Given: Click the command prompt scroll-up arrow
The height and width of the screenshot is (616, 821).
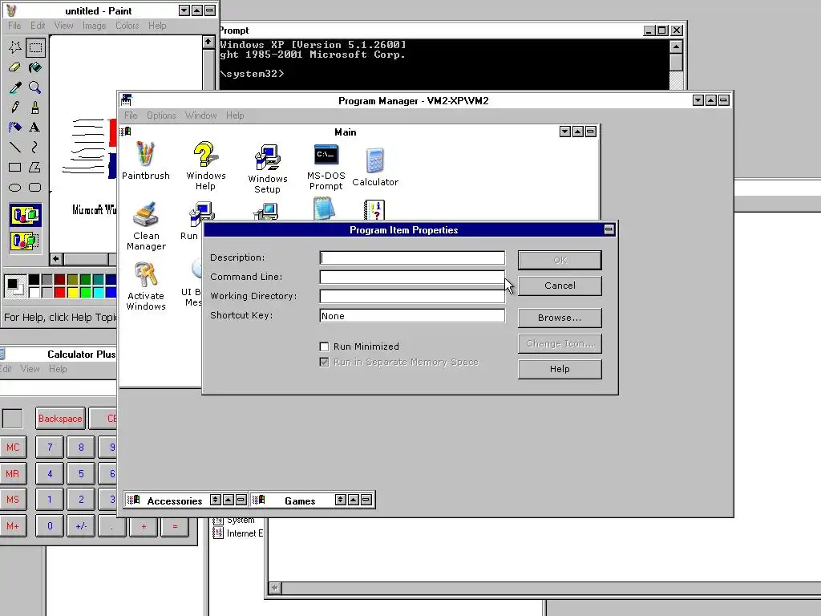Looking at the screenshot, I should [676, 47].
